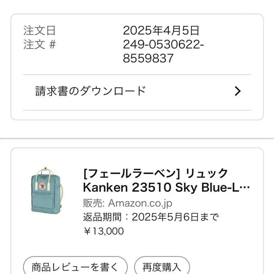Tap the 8559837 line of order number
The image size is (274, 274).
pos(148,58)
